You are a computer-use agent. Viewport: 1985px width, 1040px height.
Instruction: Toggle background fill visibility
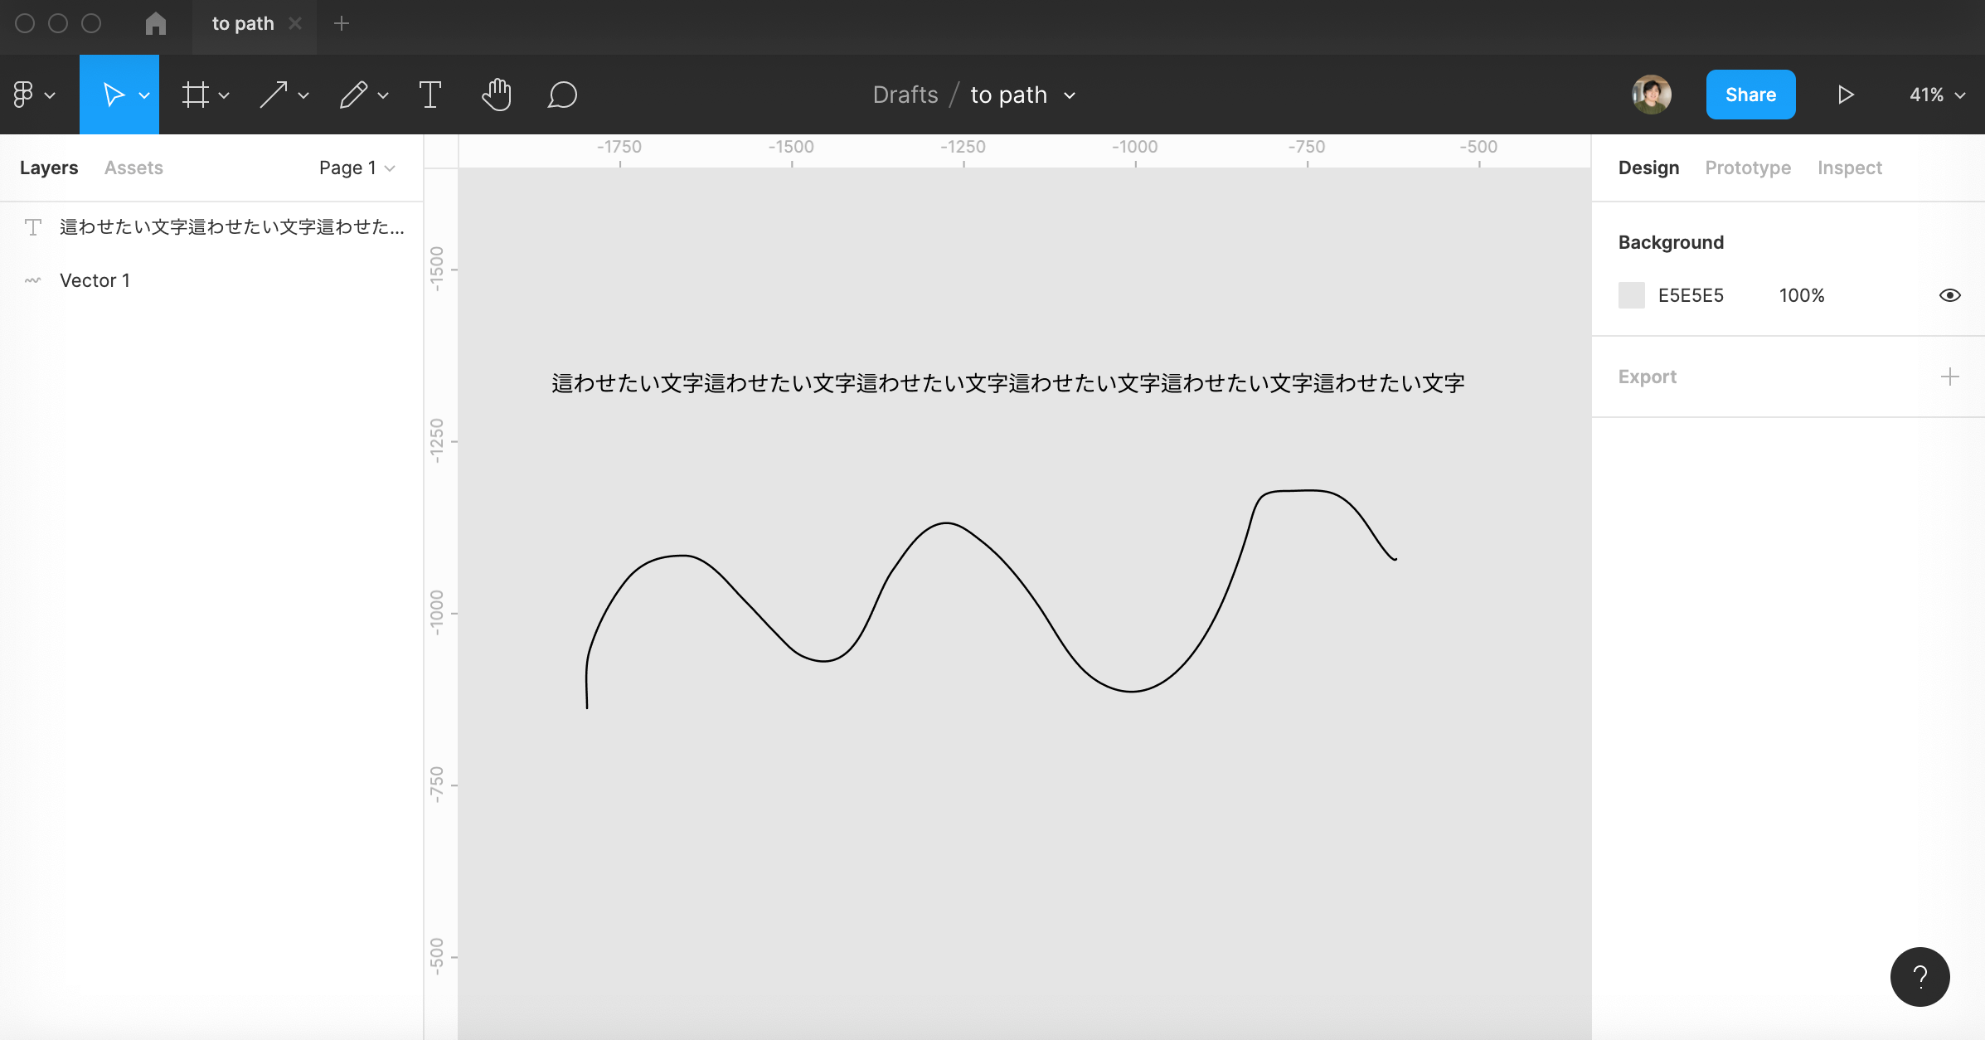coord(1950,294)
